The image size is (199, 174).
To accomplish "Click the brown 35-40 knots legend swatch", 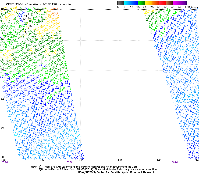I will pyautogui.click(x=169, y=3).
